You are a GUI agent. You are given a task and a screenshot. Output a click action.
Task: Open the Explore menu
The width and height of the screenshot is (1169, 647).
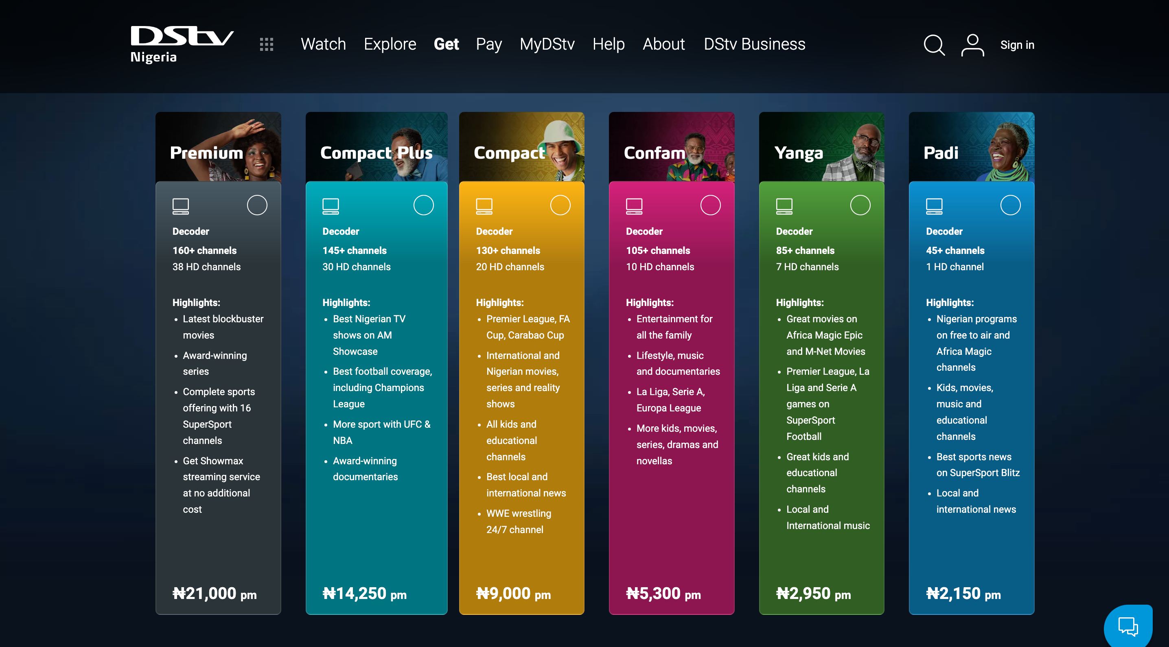(x=390, y=44)
